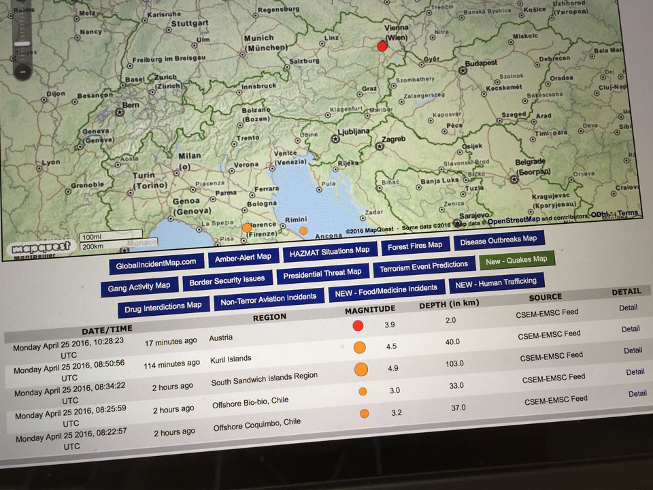Click the 'Monday April 25 2016, 10:28:23' timestamp
The image size is (653, 490).
coord(68,344)
